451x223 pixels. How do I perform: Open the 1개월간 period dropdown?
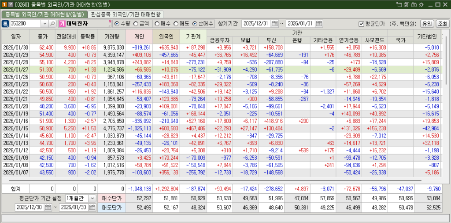pyautogui.click(x=92, y=198)
